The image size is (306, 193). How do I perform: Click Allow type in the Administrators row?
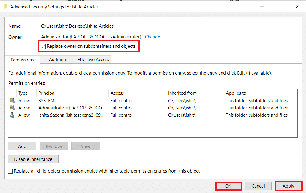[x=24, y=108]
